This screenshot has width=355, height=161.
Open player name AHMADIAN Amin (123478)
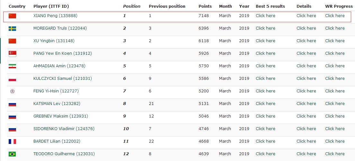[59, 66]
